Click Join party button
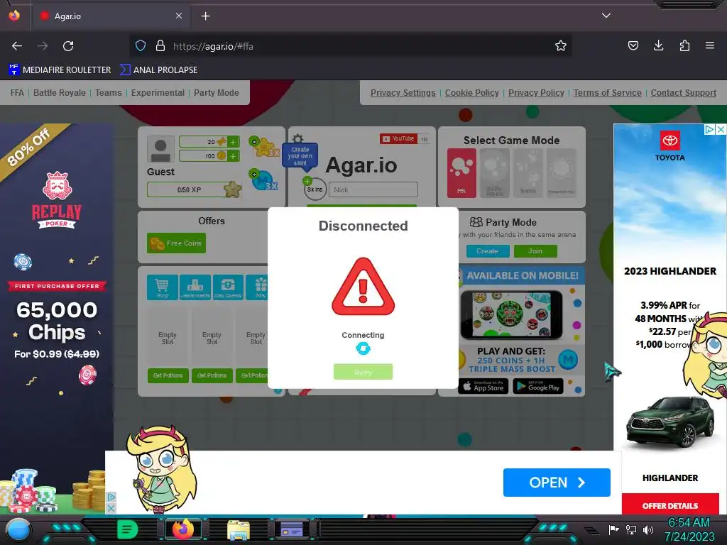The width and height of the screenshot is (727, 545). [x=535, y=251]
